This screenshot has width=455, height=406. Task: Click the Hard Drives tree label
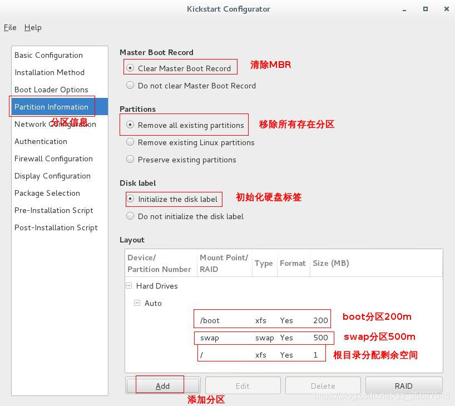(x=157, y=286)
